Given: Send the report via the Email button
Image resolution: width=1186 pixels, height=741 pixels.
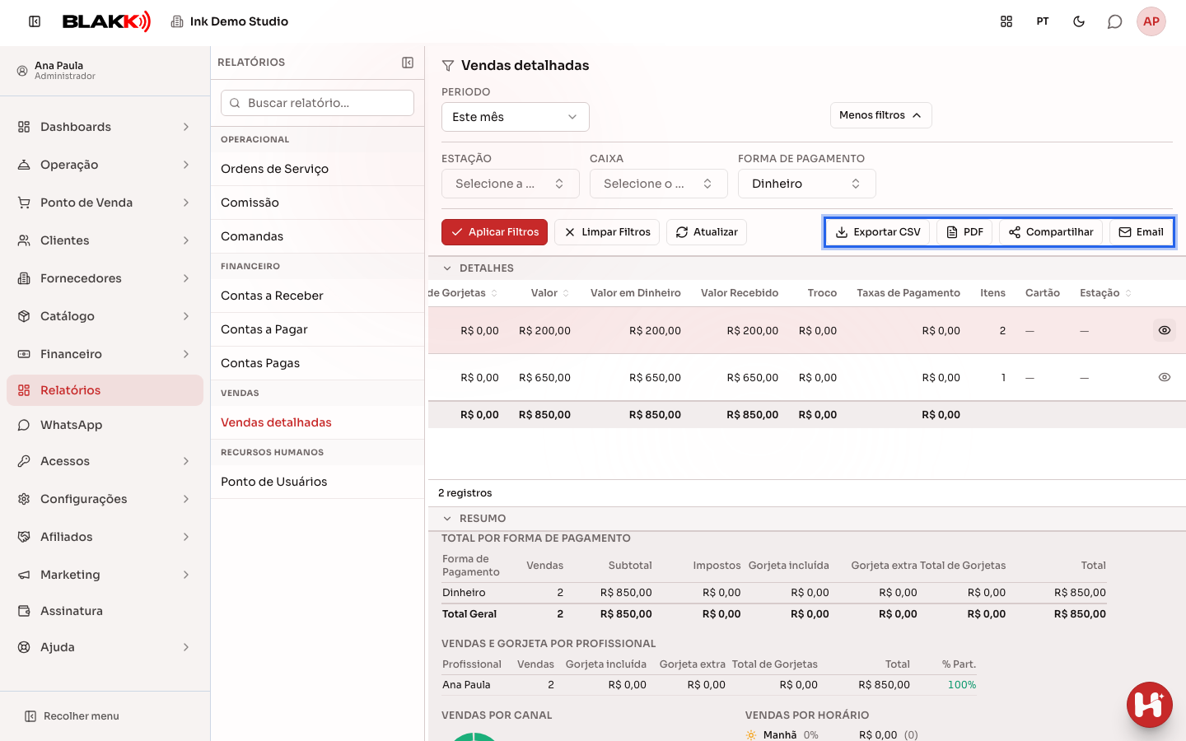Looking at the screenshot, I should 1141,232.
